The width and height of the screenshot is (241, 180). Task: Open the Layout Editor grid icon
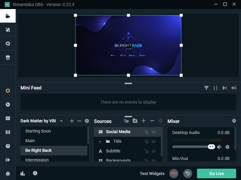pos(8,118)
